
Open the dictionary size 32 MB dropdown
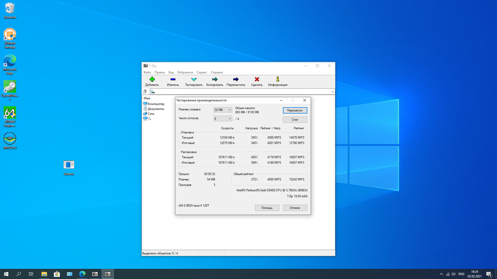(x=223, y=110)
